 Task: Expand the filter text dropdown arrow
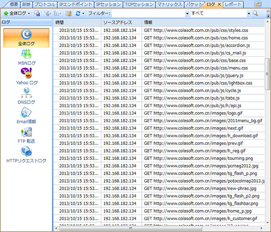187,13
